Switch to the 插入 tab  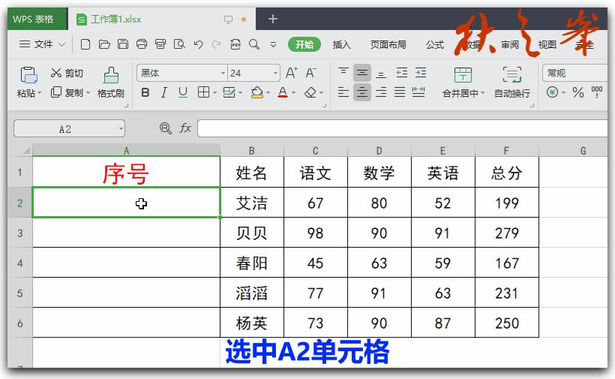[x=341, y=45]
